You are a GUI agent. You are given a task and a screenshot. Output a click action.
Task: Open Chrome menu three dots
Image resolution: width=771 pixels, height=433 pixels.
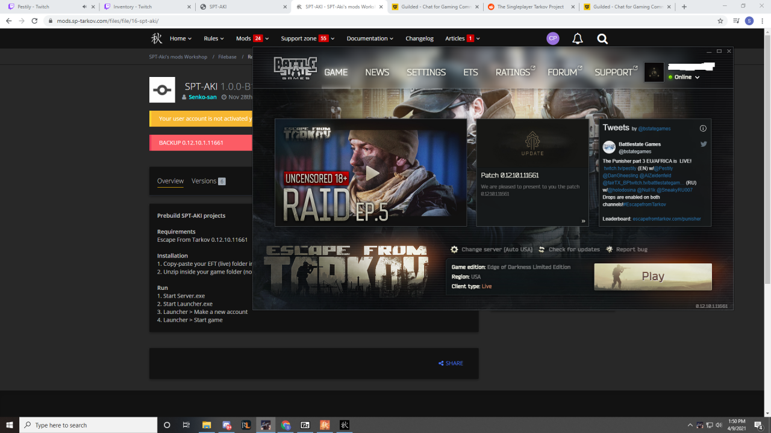pyautogui.click(x=763, y=20)
